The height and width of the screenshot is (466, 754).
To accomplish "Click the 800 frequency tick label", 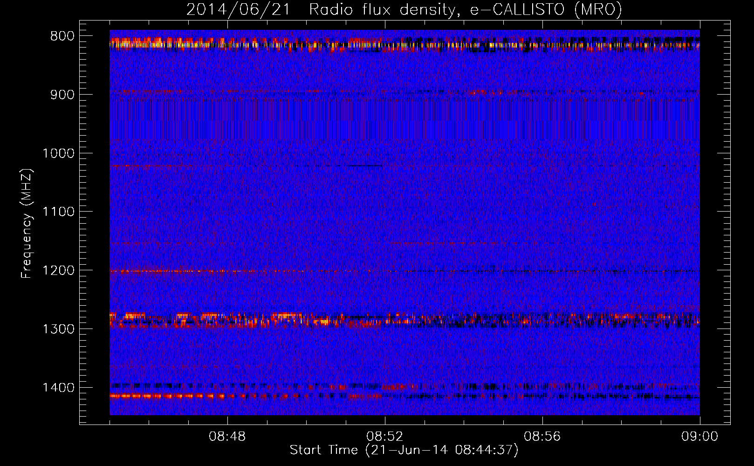I will coord(62,36).
